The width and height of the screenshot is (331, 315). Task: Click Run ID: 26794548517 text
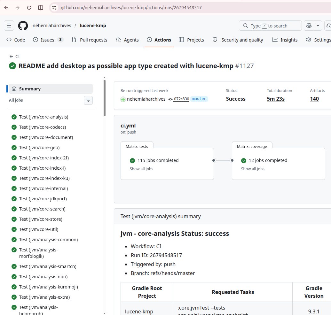coord(156,255)
